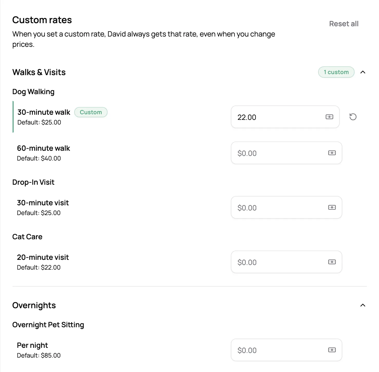This screenshot has height=372, width=379.
Task: Focus the Per night rate input
Action: 287,350
